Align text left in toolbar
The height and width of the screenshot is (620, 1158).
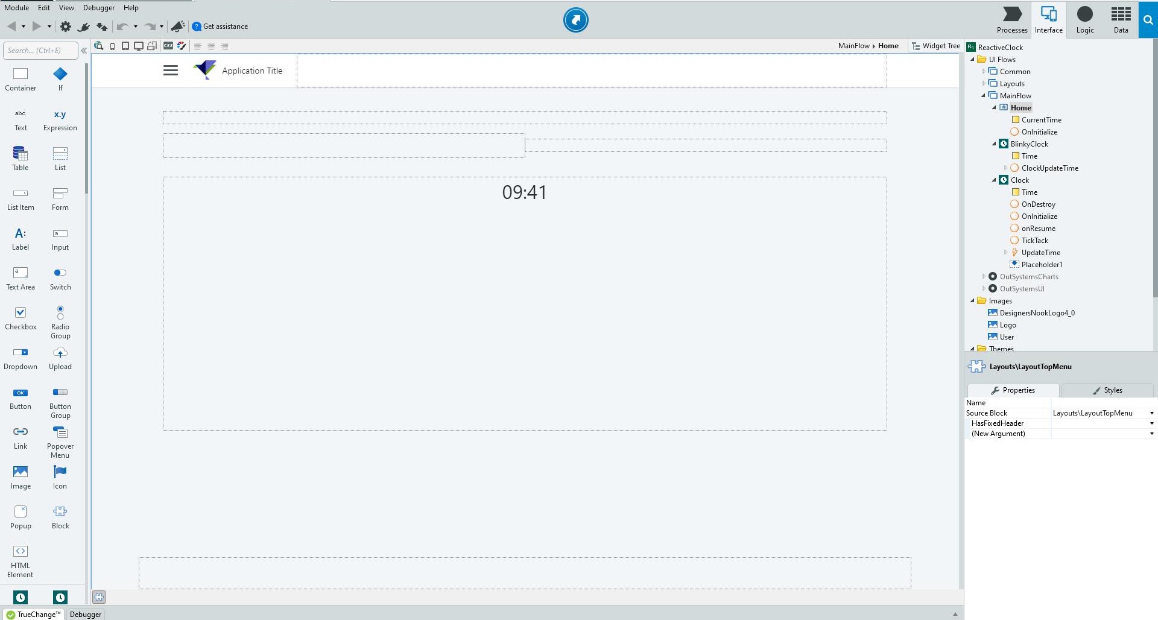(x=198, y=46)
